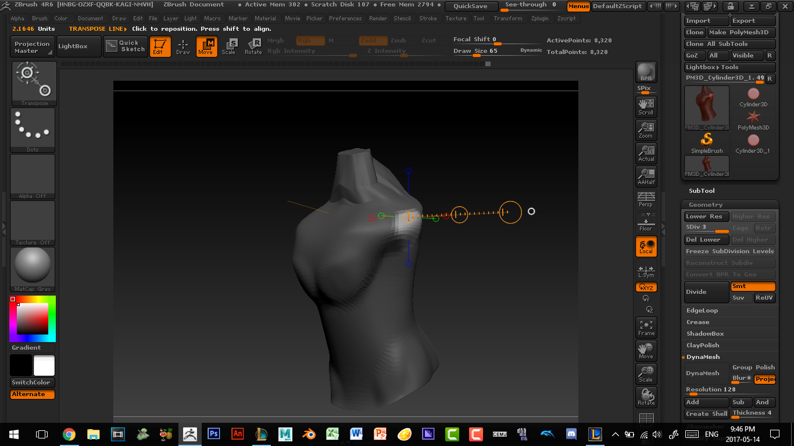Click Make PolyMesh3D

[741, 33]
